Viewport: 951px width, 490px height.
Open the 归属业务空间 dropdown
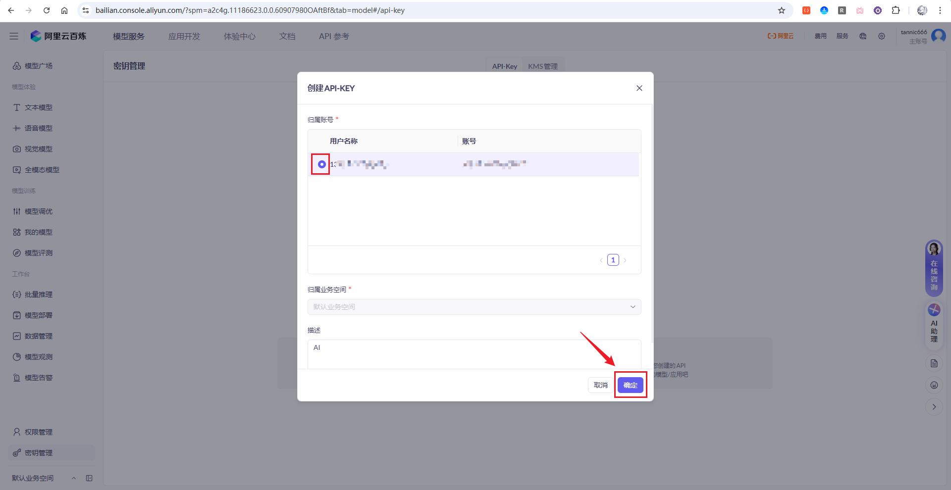tap(475, 307)
